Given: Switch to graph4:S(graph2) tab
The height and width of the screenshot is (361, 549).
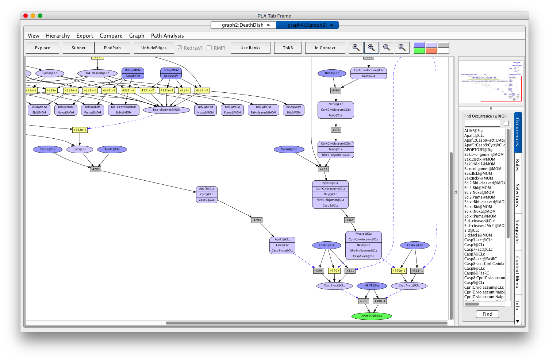Looking at the screenshot, I should coord(307,25).
